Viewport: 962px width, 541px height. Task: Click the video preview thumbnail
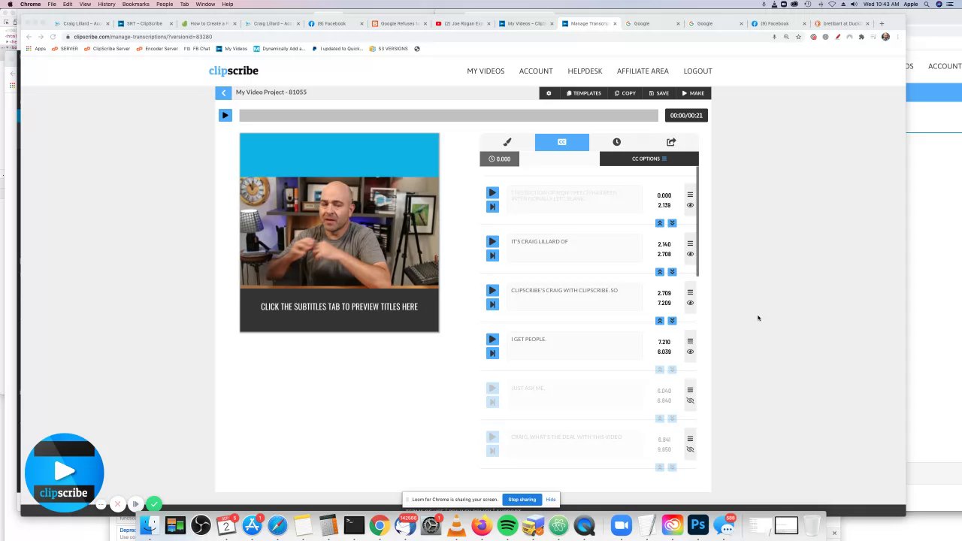339,232
